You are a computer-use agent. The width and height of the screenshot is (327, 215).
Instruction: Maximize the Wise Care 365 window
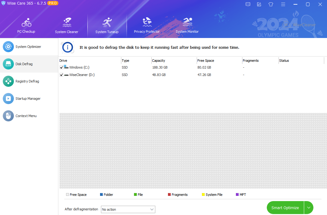click(308, 4)
